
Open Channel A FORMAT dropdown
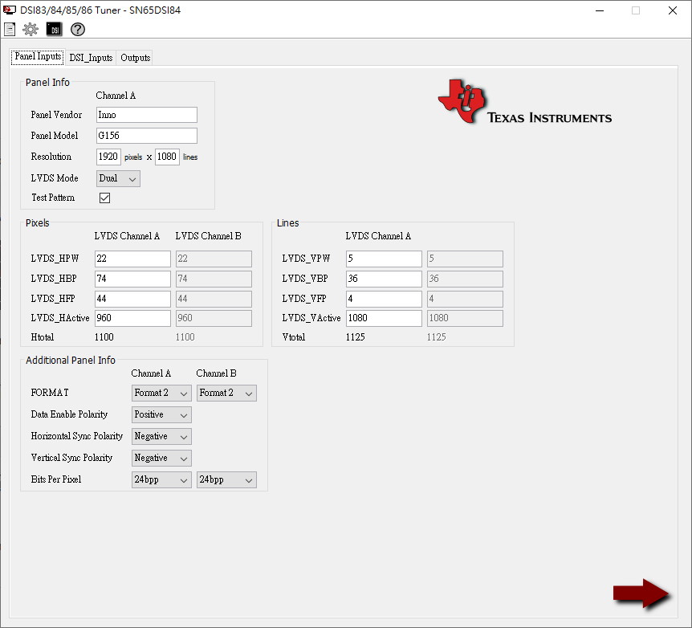(161, 393)
